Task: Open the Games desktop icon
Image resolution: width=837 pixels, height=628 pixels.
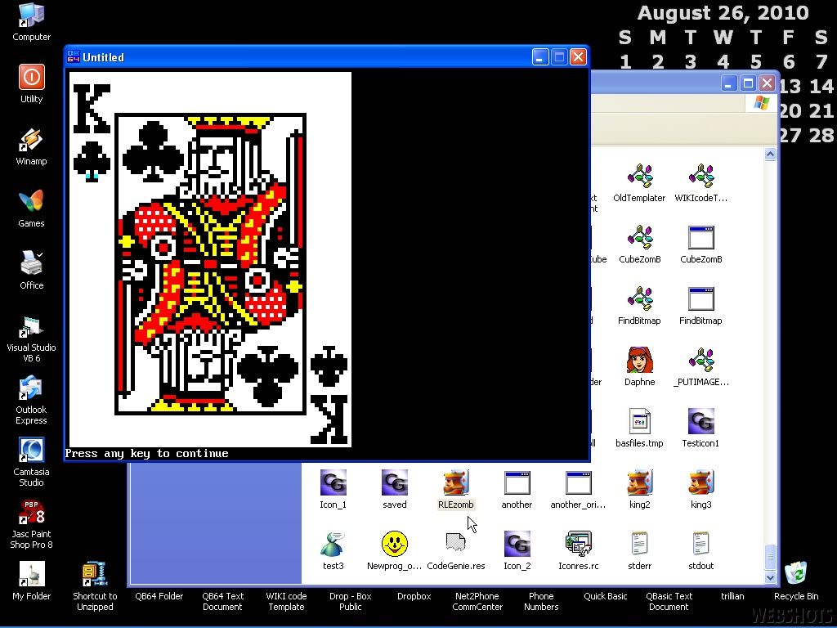Action: click(x=31, y=209)
